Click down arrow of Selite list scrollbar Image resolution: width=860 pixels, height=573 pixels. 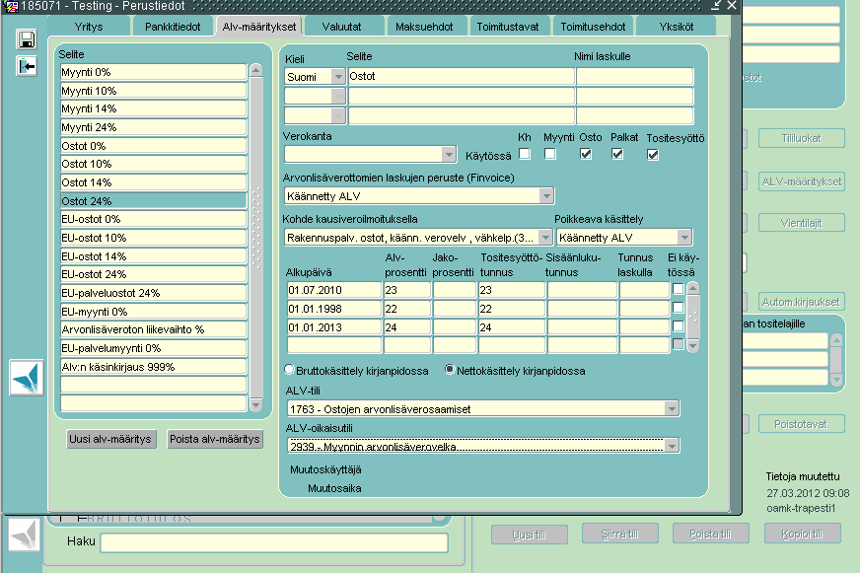coord(256,405)
